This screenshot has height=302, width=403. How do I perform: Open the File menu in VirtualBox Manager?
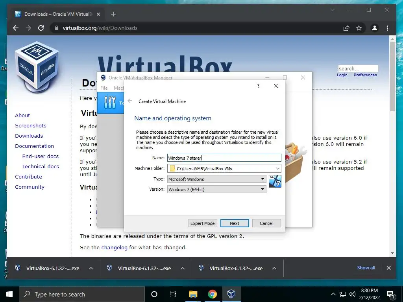point(104,88)
